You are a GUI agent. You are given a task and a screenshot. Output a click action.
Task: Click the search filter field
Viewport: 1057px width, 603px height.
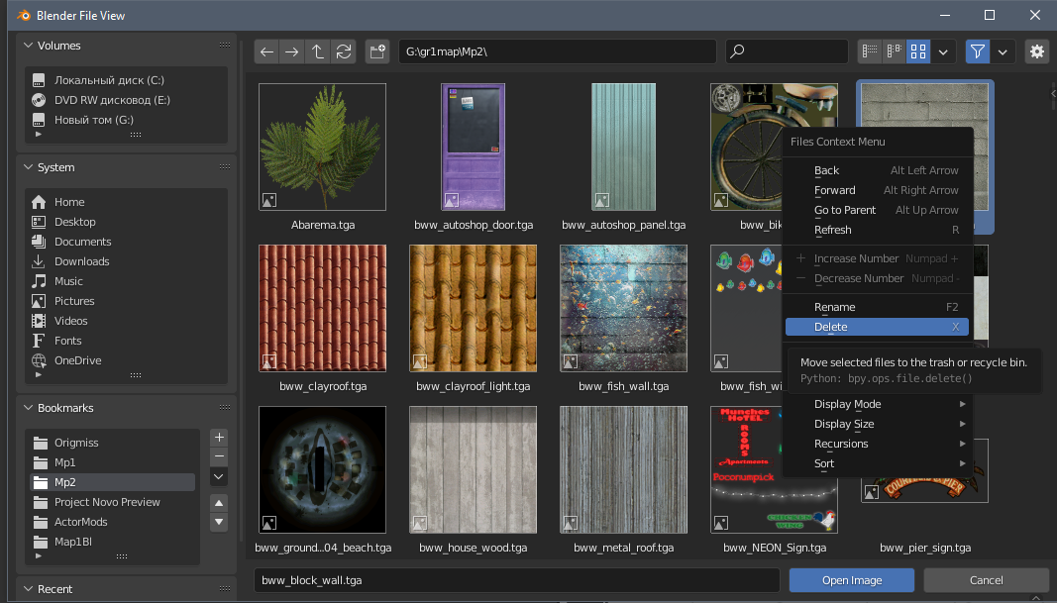[x=787, y=51]
